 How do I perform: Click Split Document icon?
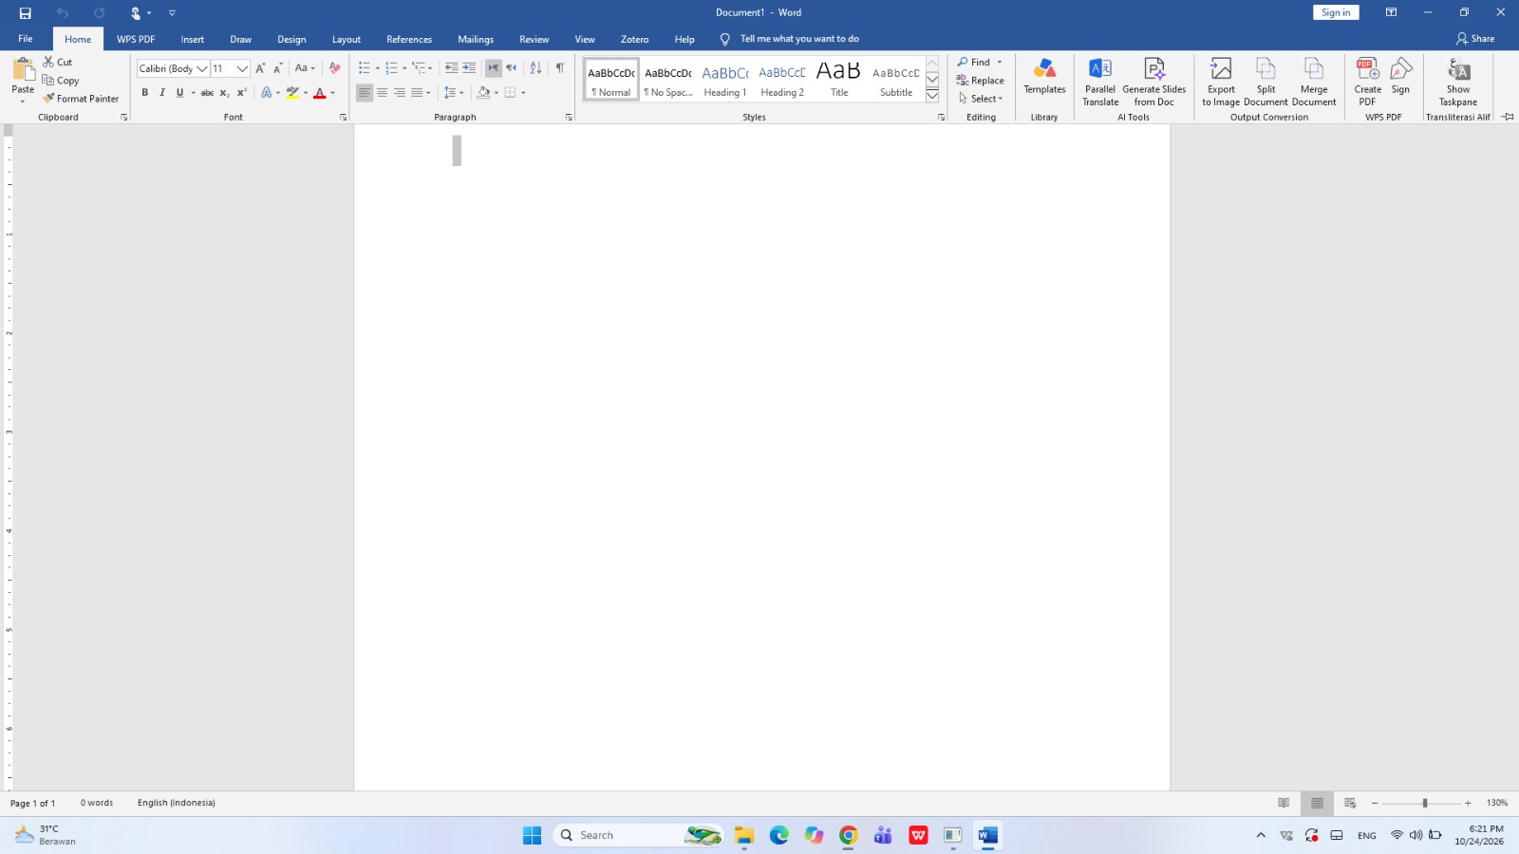pyautogui.click(x=1266, y=82)
